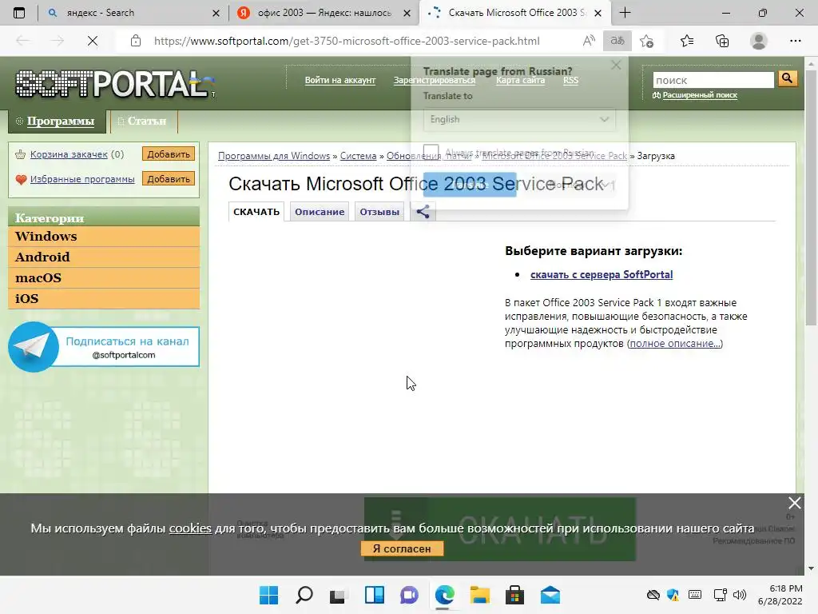Click the address bar URL
The height and width of the screenshot is (614, 818).
click(x=347, y=41)
